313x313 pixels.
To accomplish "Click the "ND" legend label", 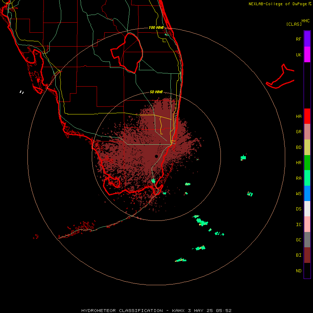I will pyautogui.click(x=298, y=271).
